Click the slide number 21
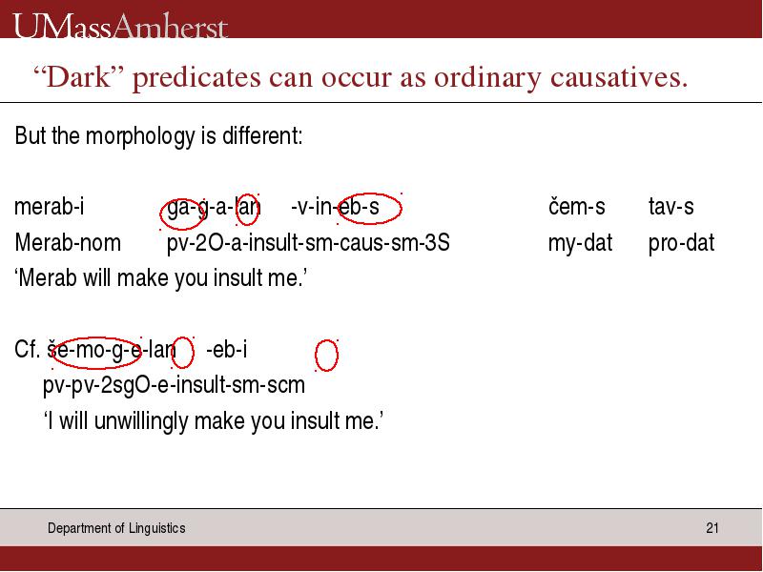 click(x=712, y=528)
